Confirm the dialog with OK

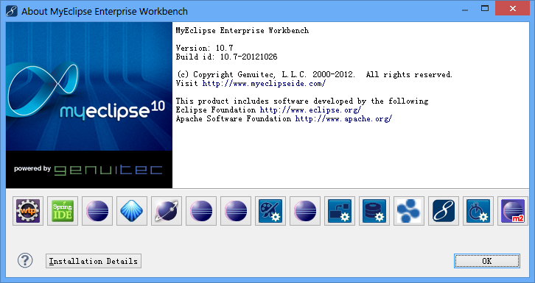487,261
